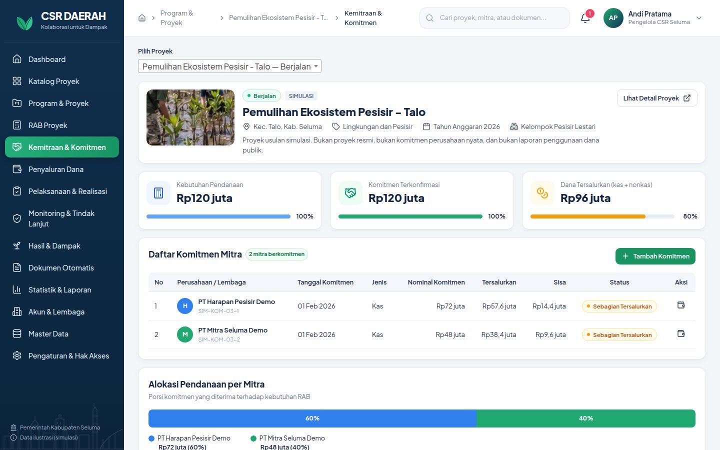Open Dashboard from sidebar
Image resolution: width=720 pixels, height=450 pixels.
(x=62, y=59)
